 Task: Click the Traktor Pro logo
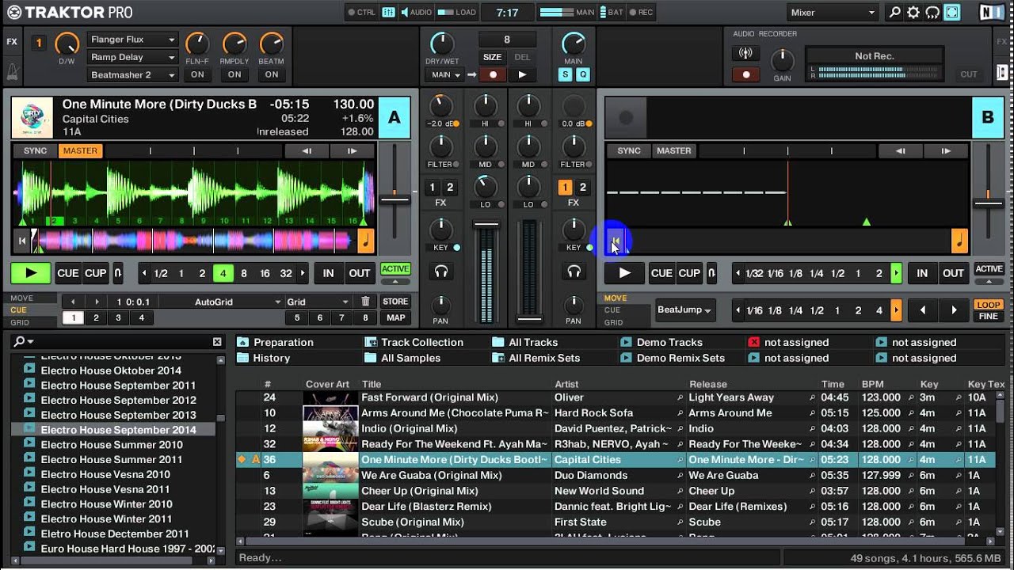70,12
